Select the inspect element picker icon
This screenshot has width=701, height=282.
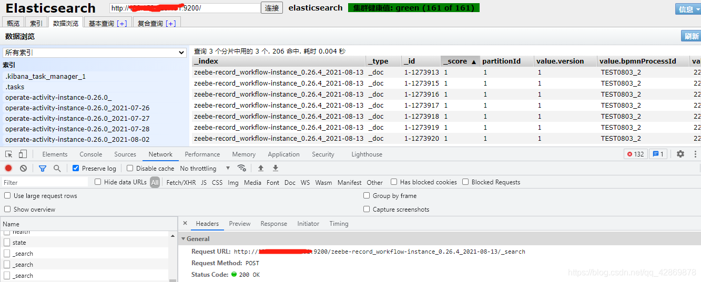pyautogui.click(x=9, y=154)
